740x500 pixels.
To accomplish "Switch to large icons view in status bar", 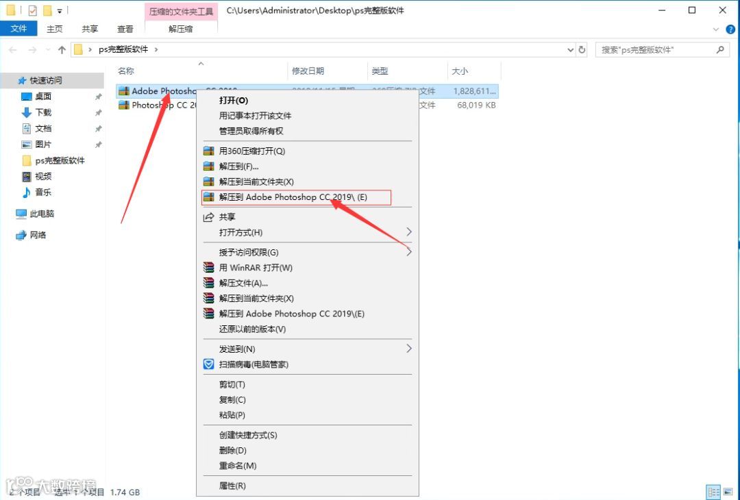I will [728, 492].
